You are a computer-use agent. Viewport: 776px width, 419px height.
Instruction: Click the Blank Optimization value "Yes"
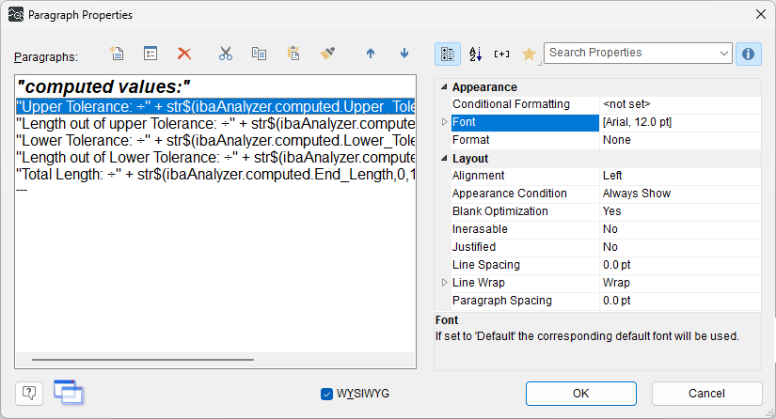tap(611, 211)
